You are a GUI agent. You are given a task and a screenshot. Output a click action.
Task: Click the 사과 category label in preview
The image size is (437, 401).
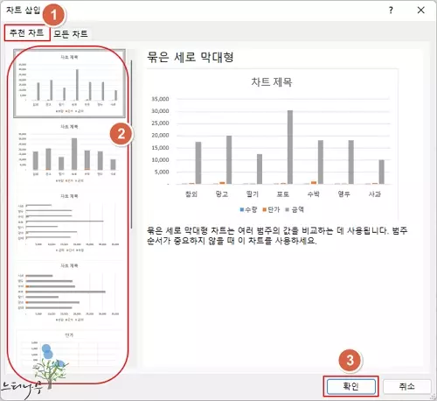(375, 194)
